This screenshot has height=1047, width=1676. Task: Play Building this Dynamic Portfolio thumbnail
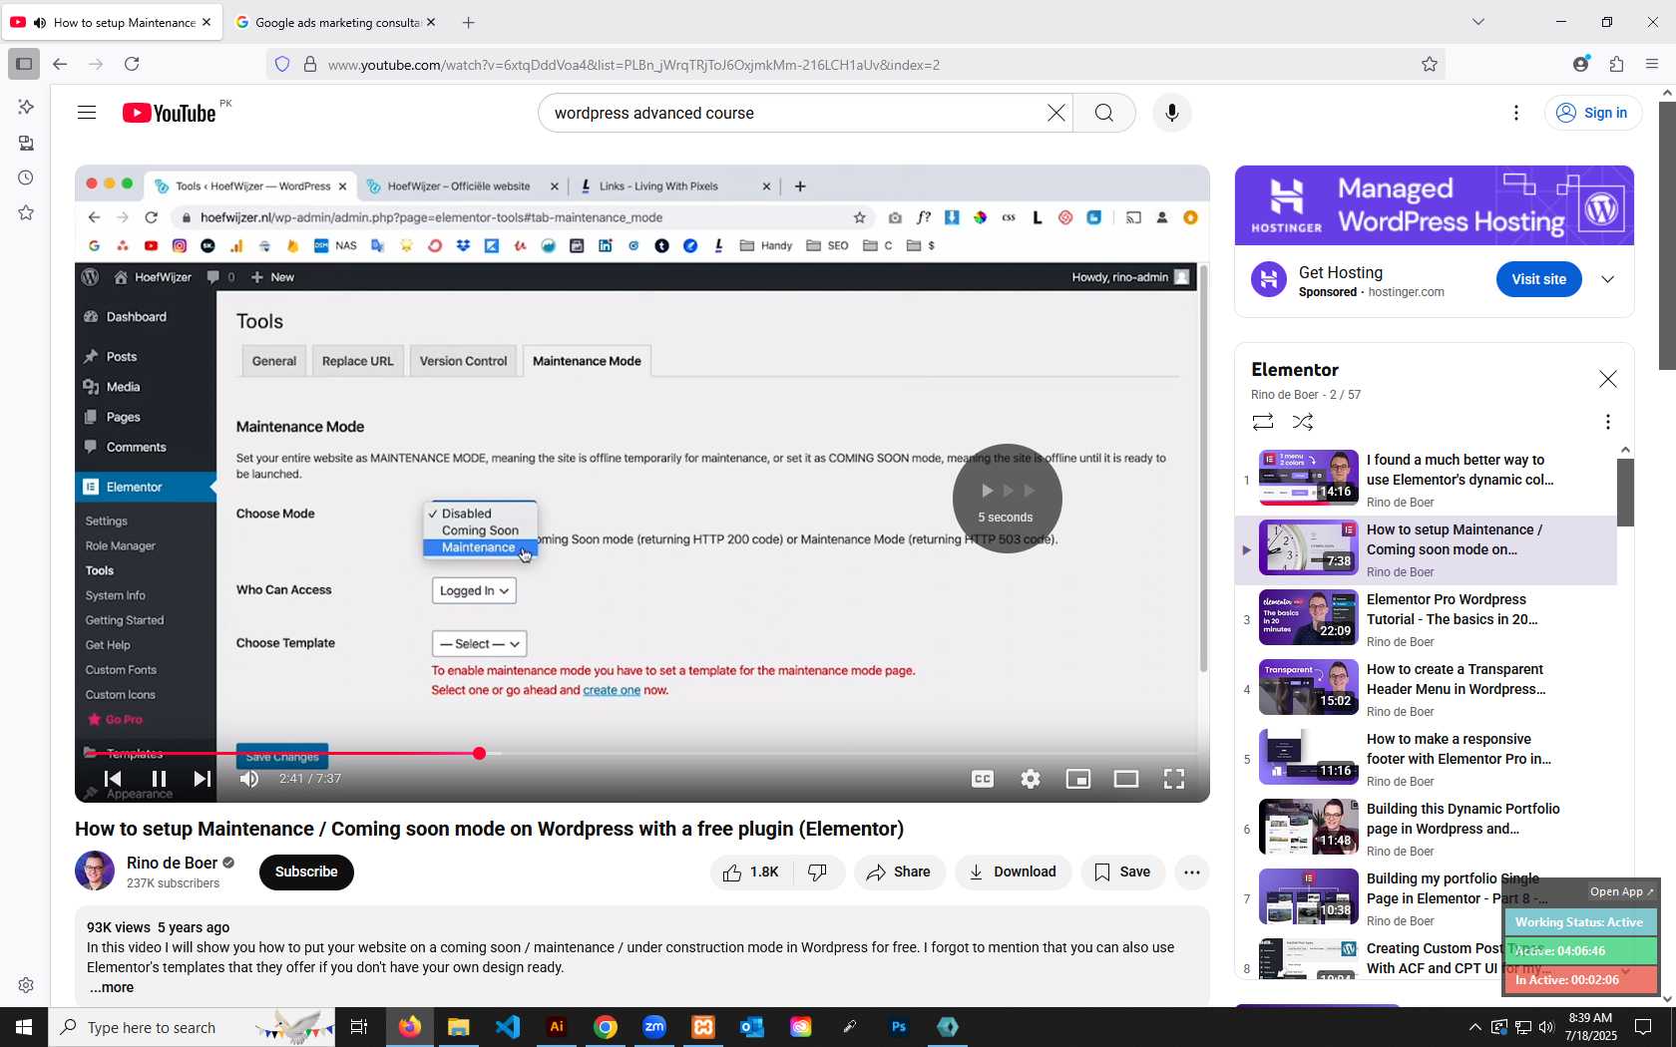tap(1308, 827)
